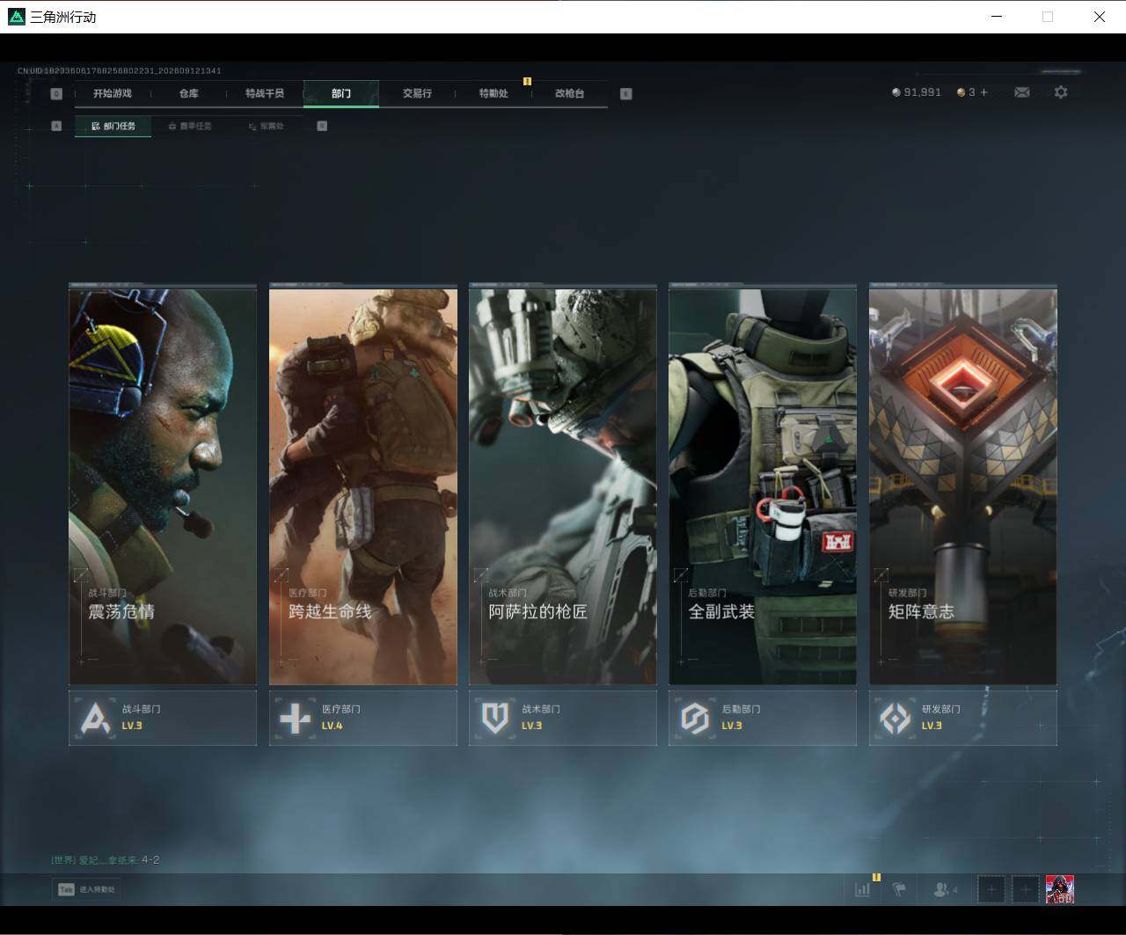
Task: Click the world chat message line
Action: tap(106, 859)
